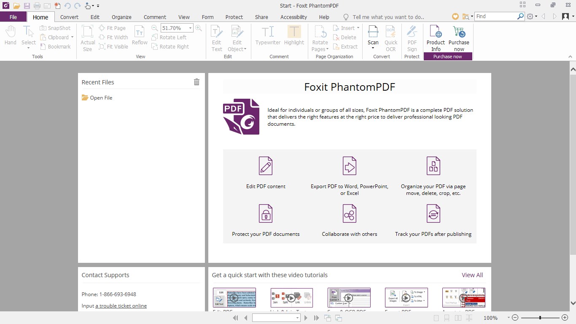Toggle single page view in status bar

coord(436,318)
